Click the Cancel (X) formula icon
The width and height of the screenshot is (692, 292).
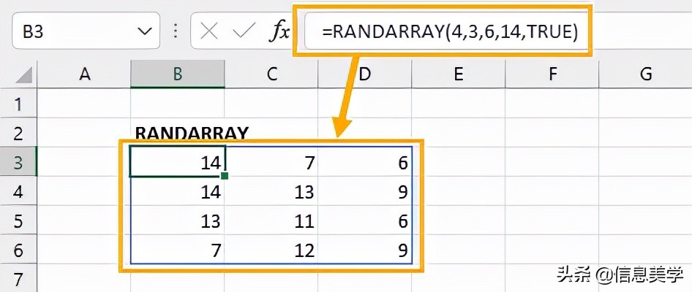click(x=208, y=31)
